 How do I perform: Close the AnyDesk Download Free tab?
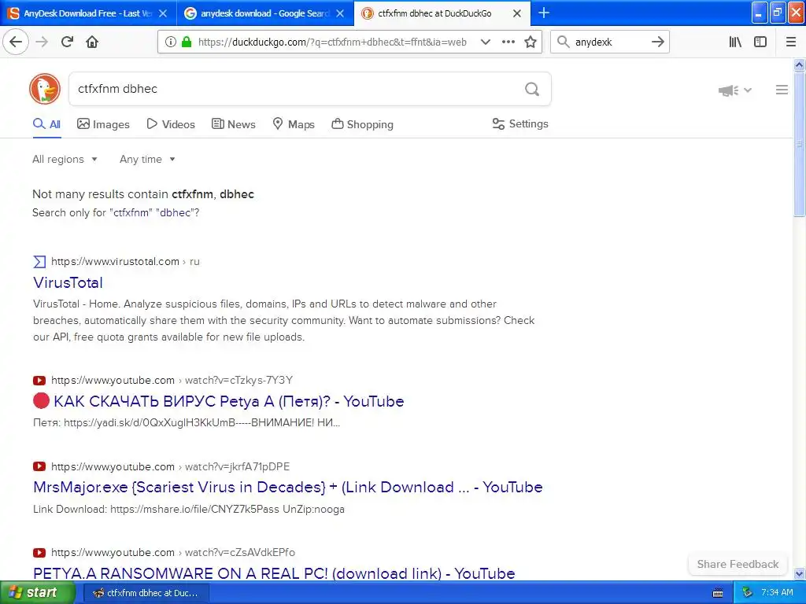(163, 13)
